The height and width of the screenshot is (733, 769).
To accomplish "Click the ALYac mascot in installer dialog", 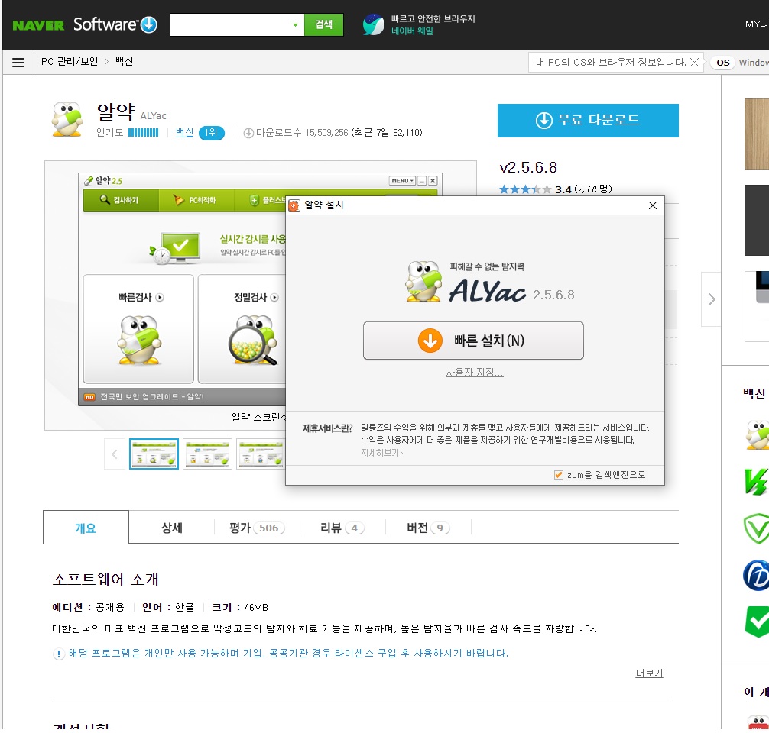I will [423, 282].
